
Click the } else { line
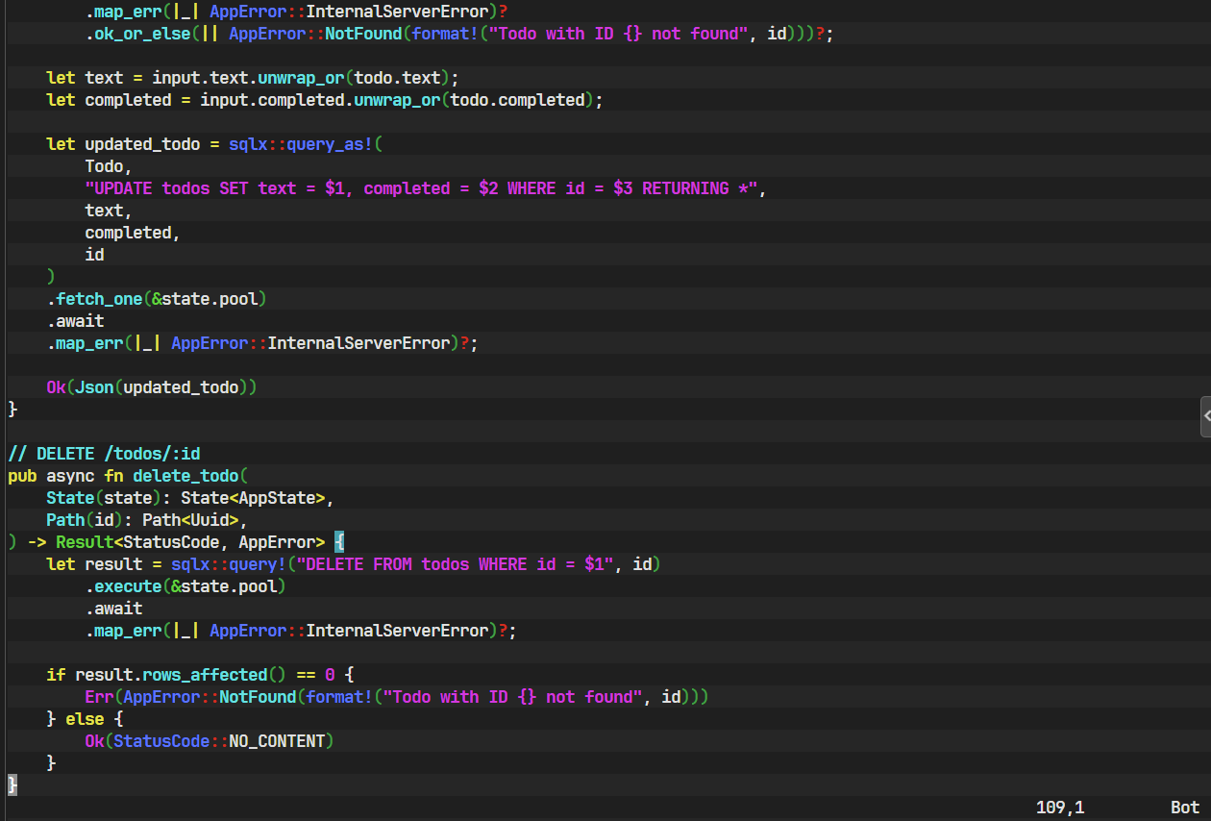pyautogui.click(x=85, y=719)
